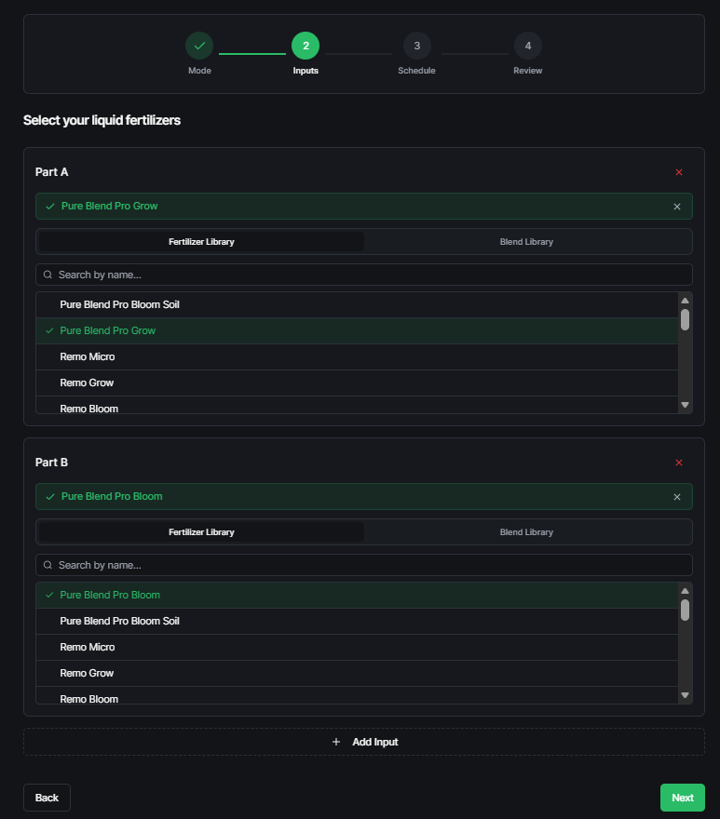Select Pure Blend Pro Bloom Soil in Part A
The width and height of the screenshot is (720, 819).
tap(357, 305)
